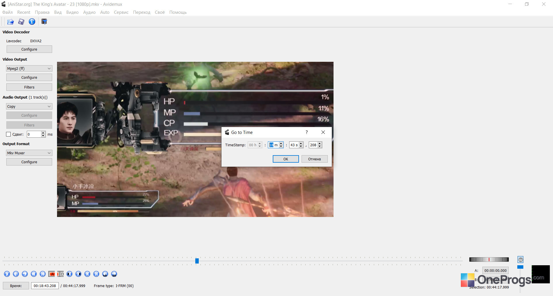Increase minutes with stepper up arrow
The width and height of the screenshot is (553, 296).
[x=281, y=143]
